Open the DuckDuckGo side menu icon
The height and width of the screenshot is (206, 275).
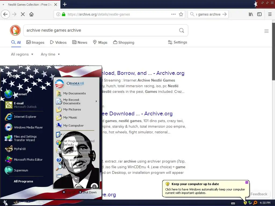(x=266, y=31)
